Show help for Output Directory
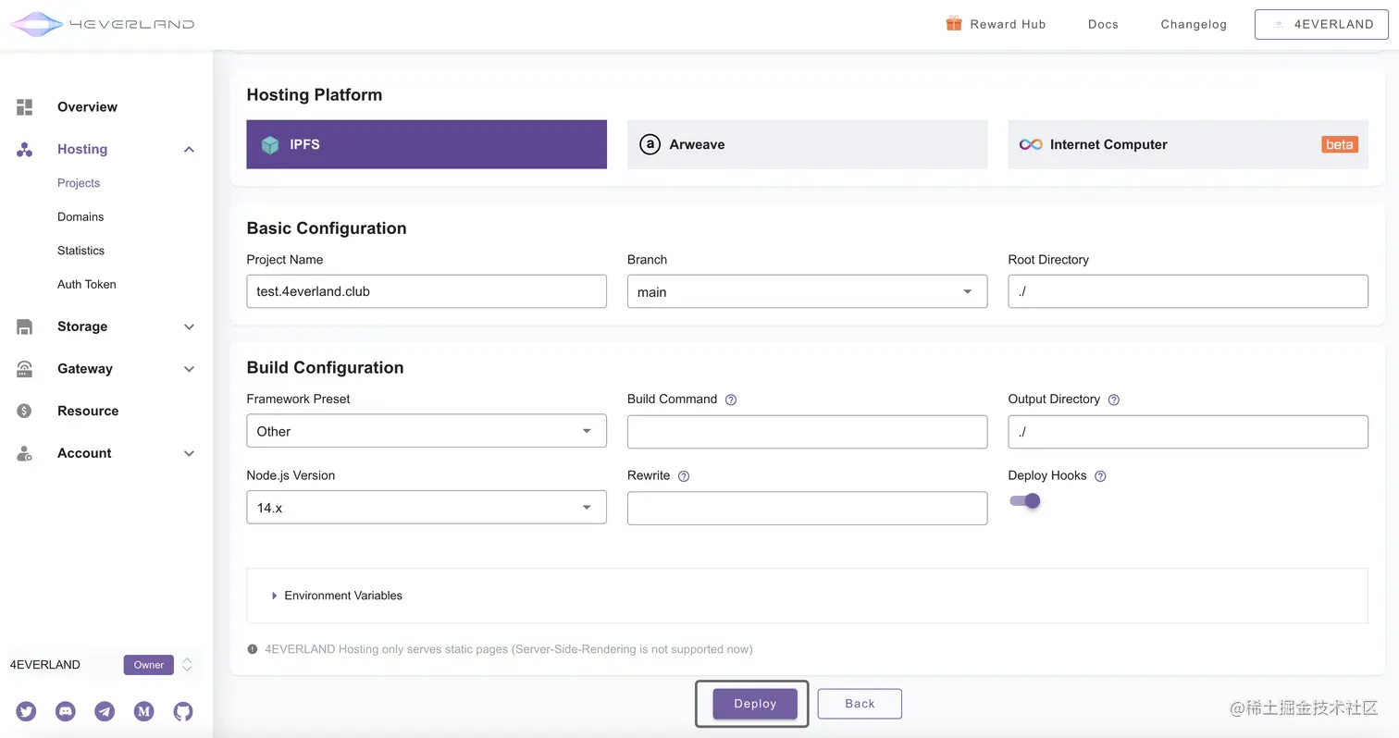 [1113, 400]
